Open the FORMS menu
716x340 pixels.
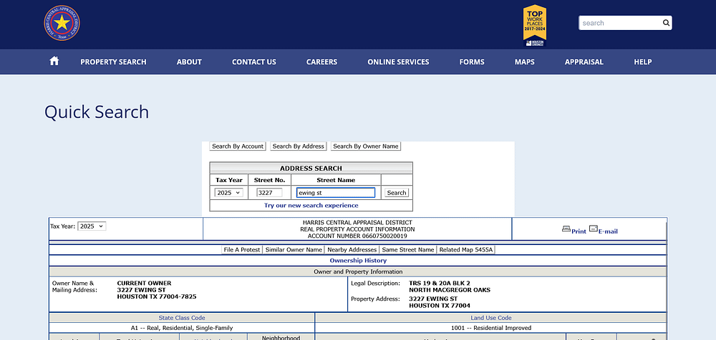(472, 62)
